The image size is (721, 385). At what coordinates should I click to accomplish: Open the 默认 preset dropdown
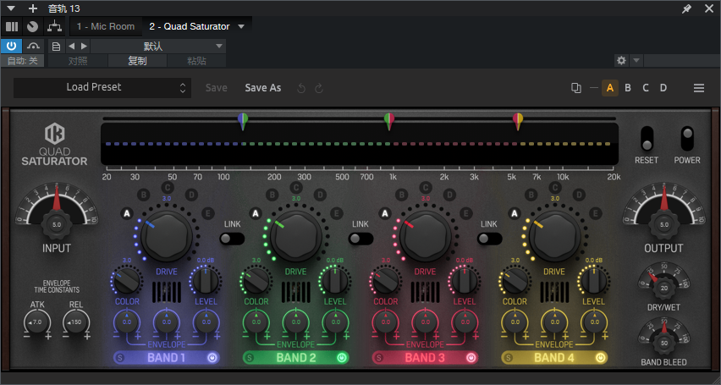pyautogui.click(x=157, y=46)
